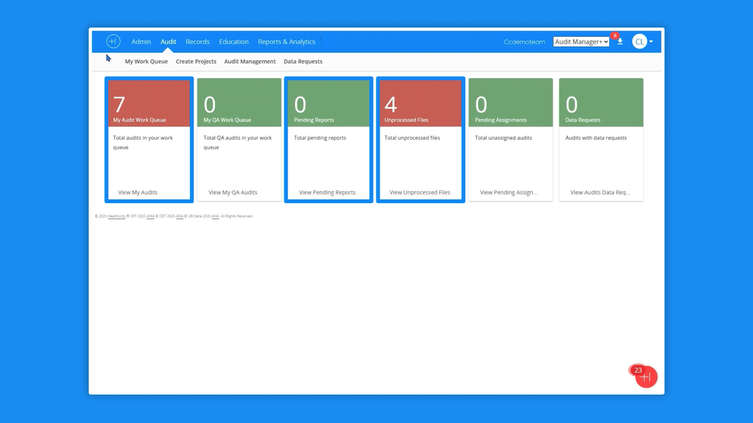Open the download notifications icon
753x423 pixels.
point(620,41)
